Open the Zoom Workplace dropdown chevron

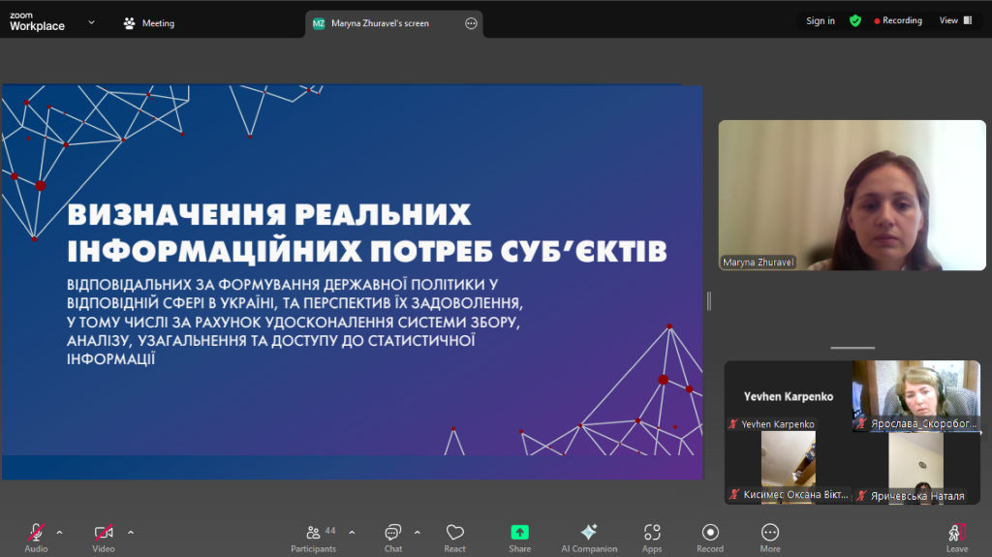pos(91,22)
